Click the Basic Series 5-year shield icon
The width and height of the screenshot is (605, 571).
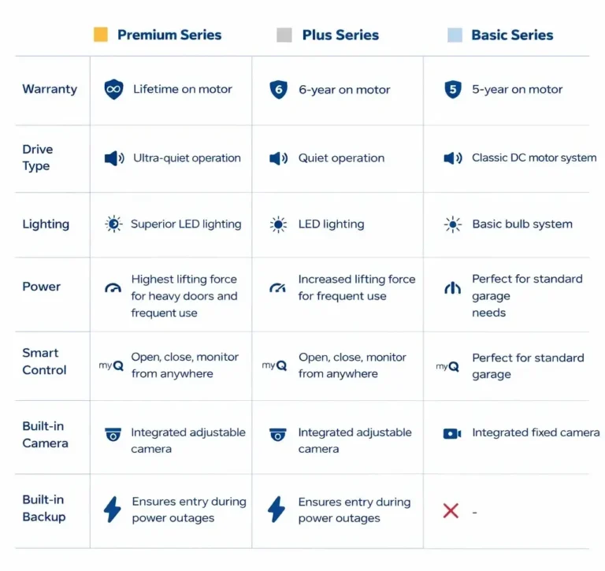(452, 89)
